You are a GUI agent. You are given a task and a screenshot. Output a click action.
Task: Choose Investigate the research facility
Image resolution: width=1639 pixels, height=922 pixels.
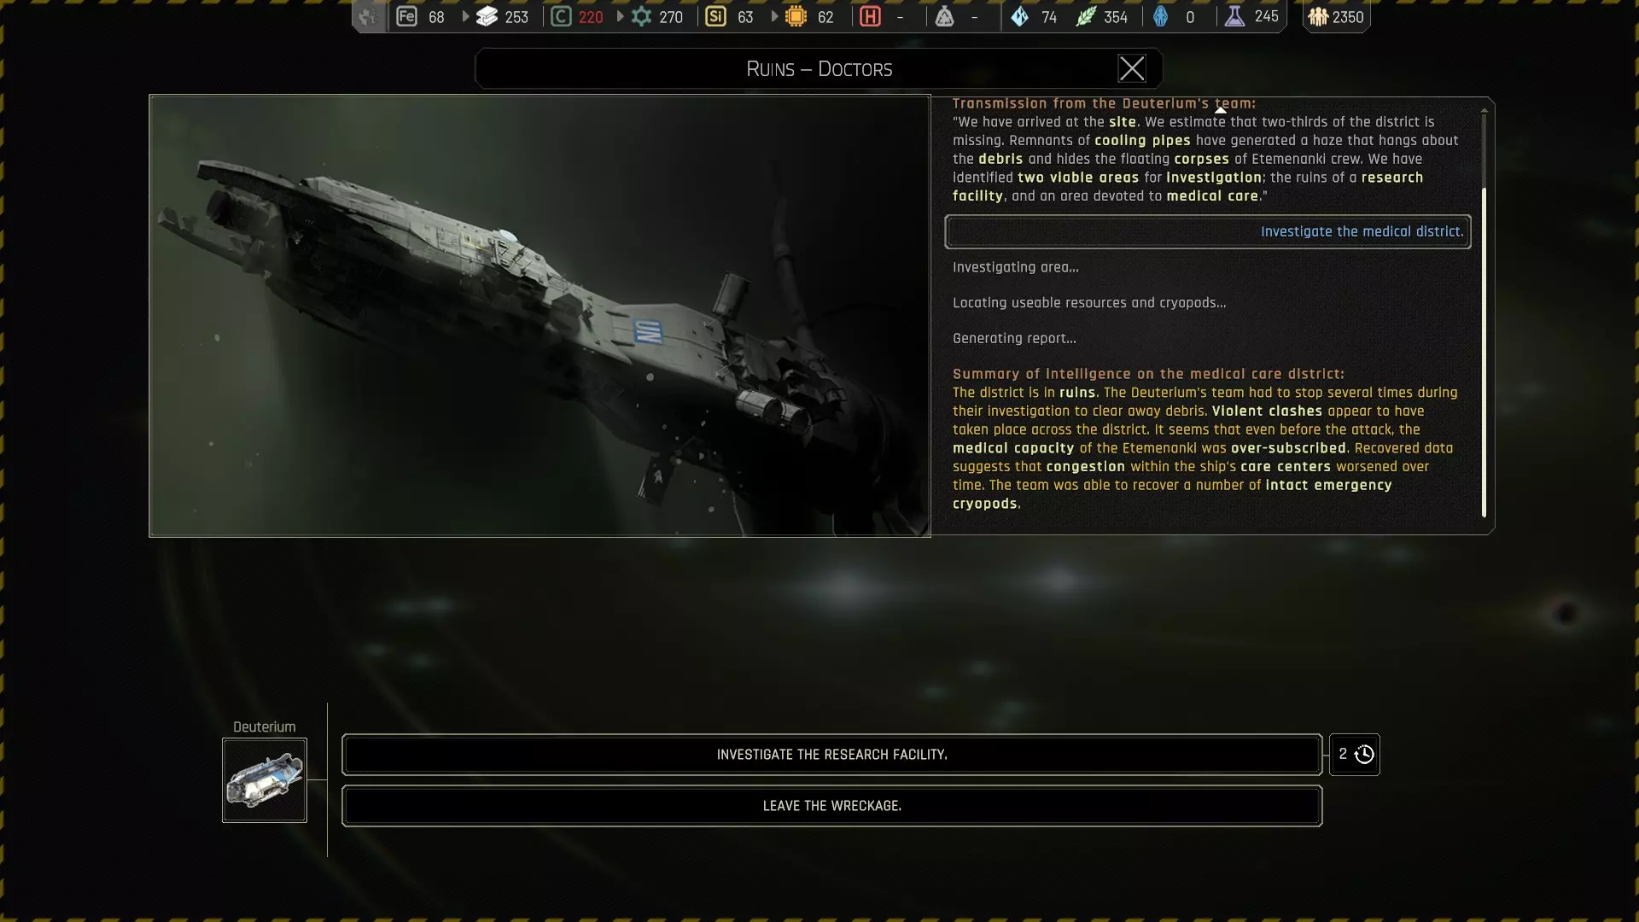pos(831,755)
